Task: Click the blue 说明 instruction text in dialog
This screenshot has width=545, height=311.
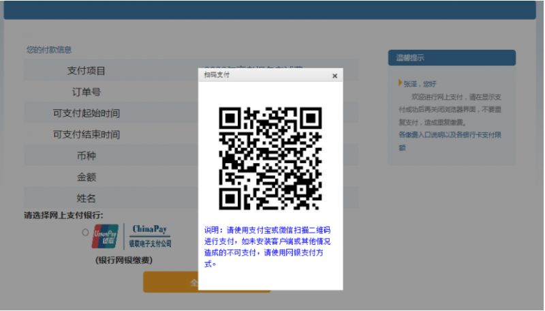Action: point(267,247)
